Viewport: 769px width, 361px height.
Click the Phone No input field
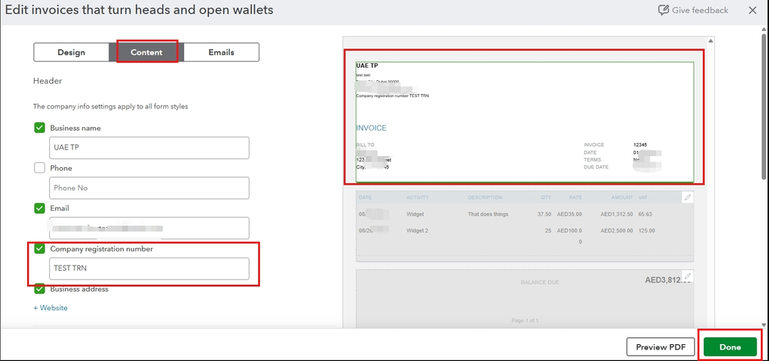(x=149, y=188)
